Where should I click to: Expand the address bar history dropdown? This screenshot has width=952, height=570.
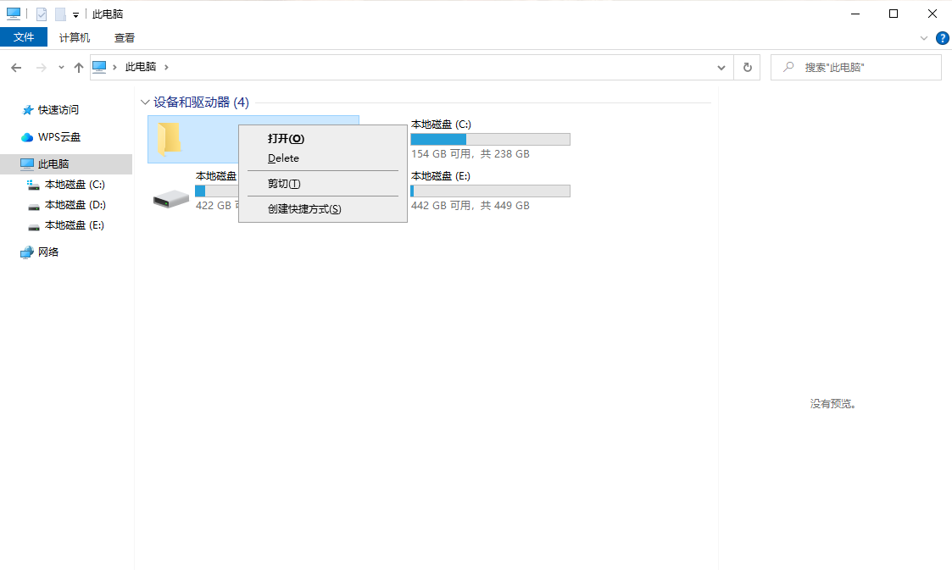pos(721,68)
